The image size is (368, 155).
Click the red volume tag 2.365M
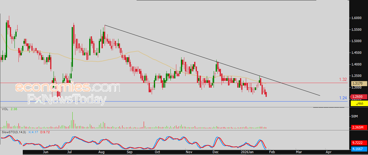(359, 127)
